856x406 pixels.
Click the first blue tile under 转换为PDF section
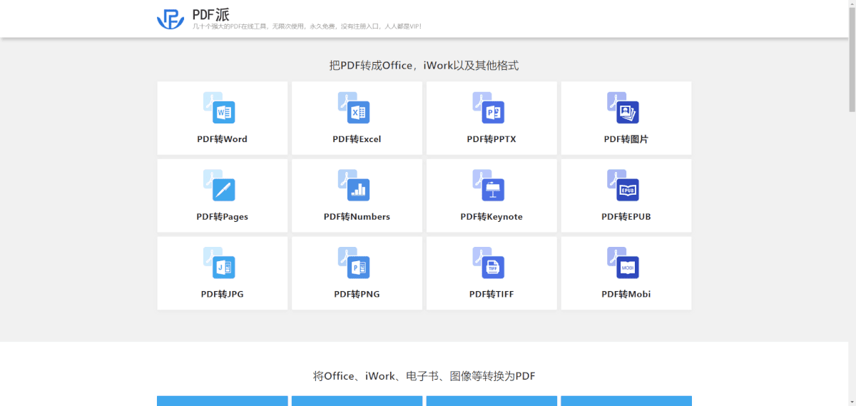222,401
